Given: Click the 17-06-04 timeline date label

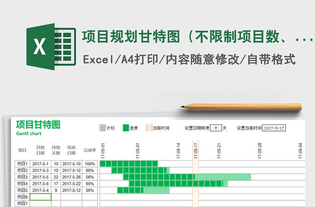Looking at the screenshot, I should (x=300, y=151).
